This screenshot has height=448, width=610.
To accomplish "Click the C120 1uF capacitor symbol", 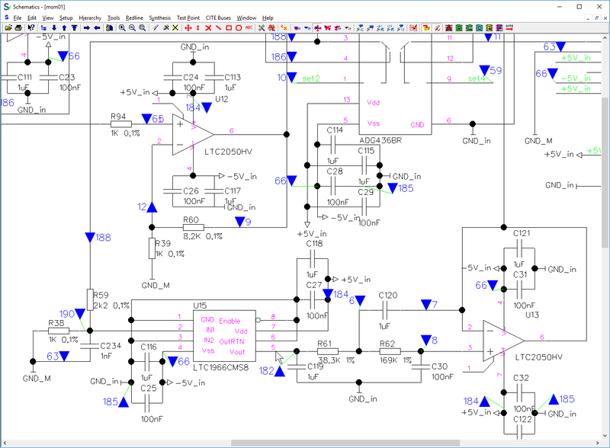I will pyautogui.click(x=384, y=310).
